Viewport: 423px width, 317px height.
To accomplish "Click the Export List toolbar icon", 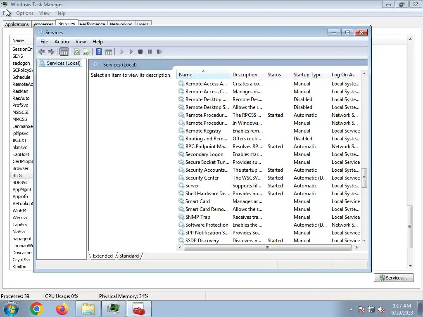I will [x=86, y=52].
